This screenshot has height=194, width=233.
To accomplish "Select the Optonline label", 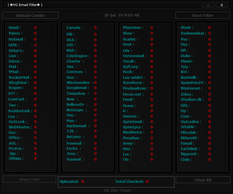I will [191, 122].
